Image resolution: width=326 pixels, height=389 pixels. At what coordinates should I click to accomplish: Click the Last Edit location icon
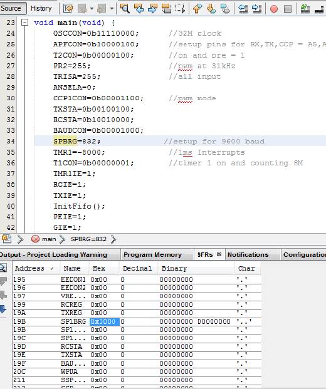(68, 8)
